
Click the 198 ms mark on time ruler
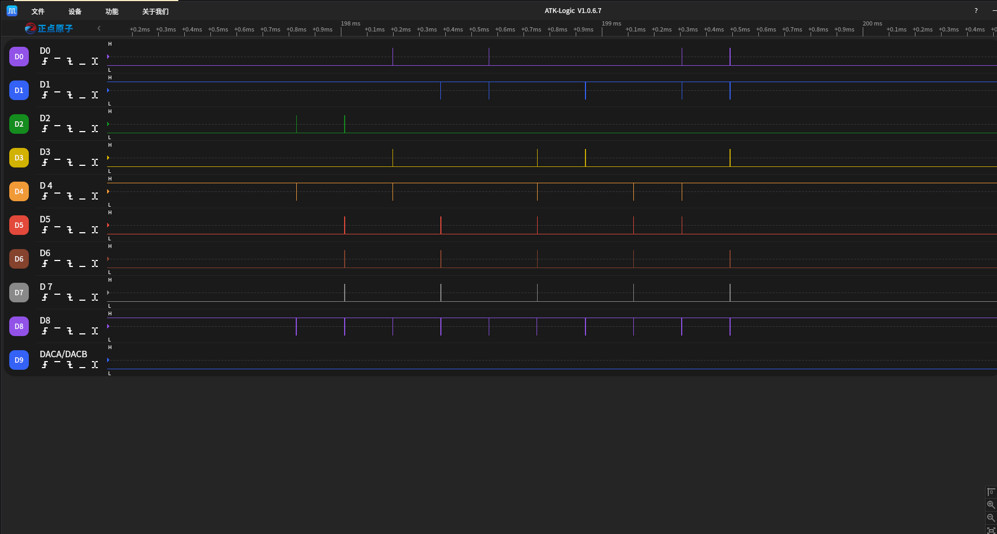pyautogui.click(x=350, y=23)
